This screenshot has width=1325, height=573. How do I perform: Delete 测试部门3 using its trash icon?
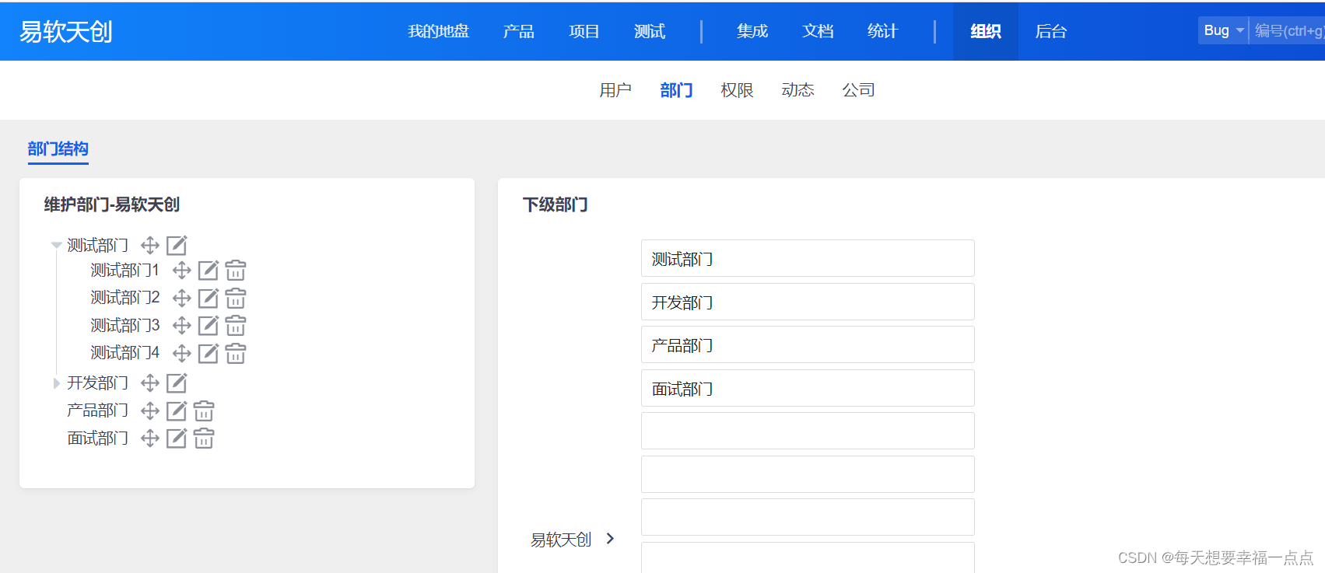[235, 326]
